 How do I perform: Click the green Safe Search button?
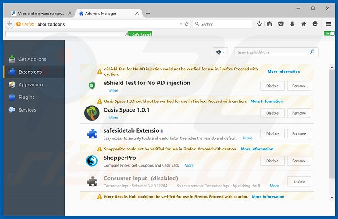[x=140, y=34]
